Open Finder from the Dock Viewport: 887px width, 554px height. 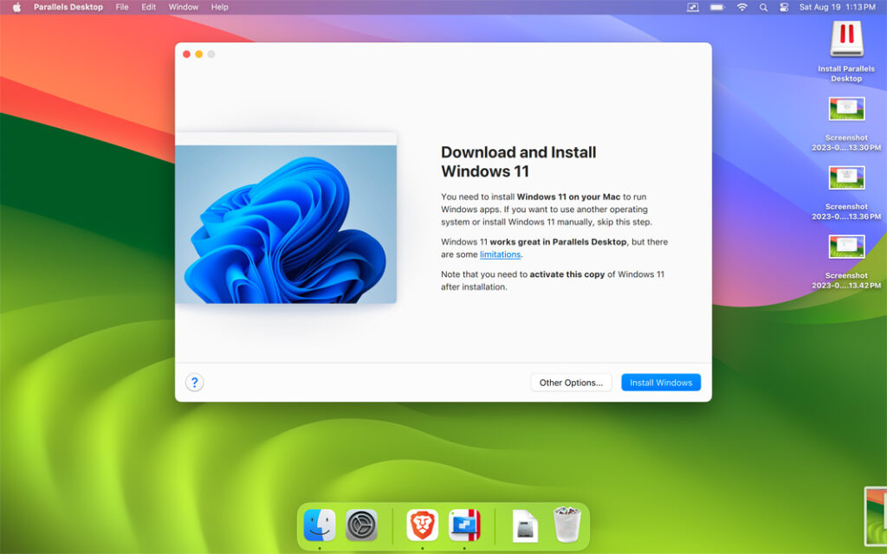pos(320,524)
